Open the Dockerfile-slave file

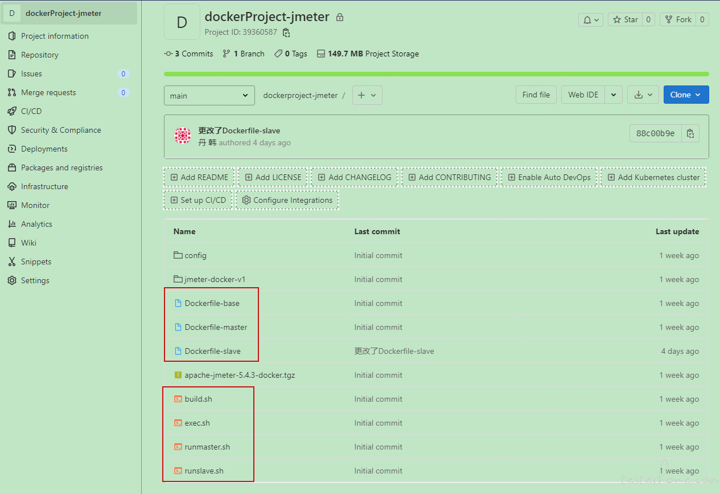[x=212, y=351]
